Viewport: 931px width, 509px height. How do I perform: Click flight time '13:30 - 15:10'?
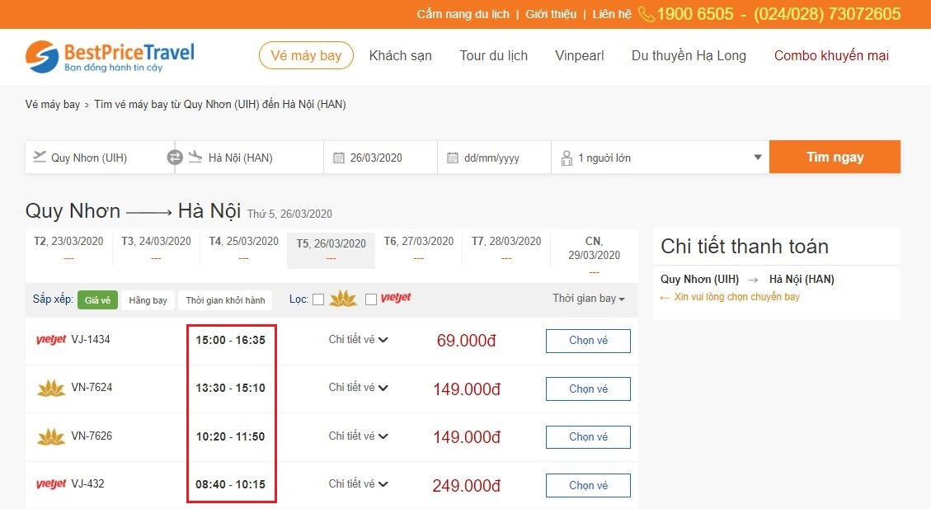point(230,388)
